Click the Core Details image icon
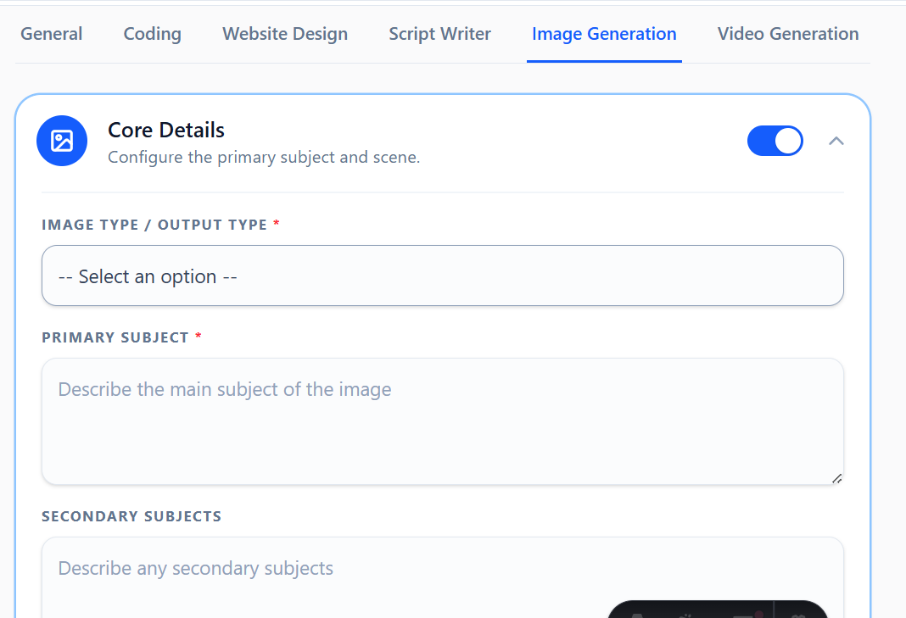906x618 pixels. click(x=62, y=141)
